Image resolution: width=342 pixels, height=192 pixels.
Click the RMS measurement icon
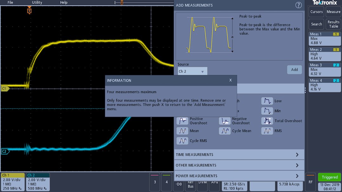click(267, 131)
